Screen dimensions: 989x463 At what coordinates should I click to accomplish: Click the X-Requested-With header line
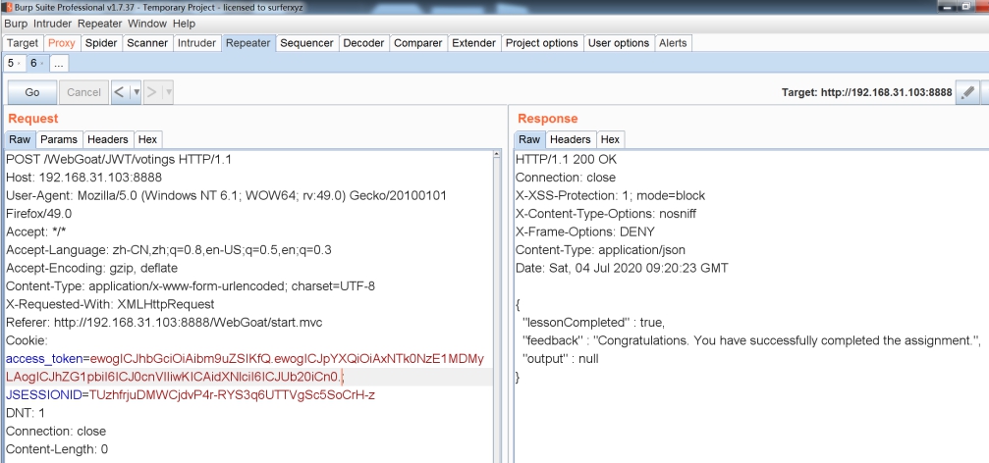point(110,304)
